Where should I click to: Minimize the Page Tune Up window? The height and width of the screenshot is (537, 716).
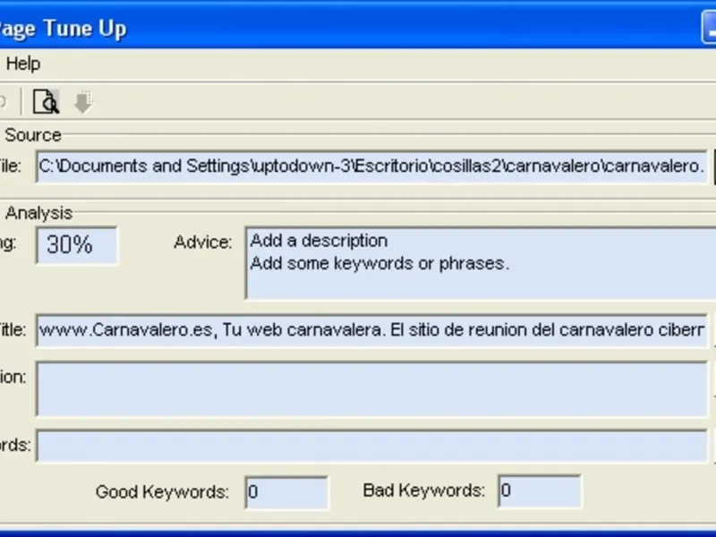pos(709,28)
